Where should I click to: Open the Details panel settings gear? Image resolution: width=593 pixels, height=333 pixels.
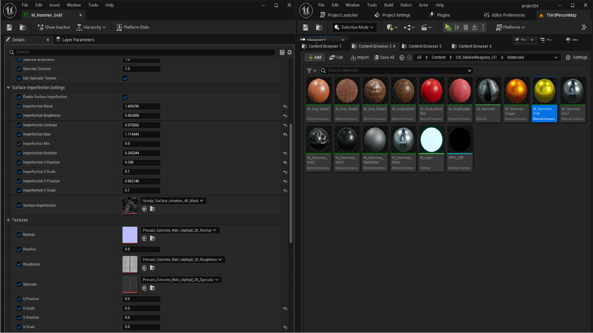(x=289, y=52)
